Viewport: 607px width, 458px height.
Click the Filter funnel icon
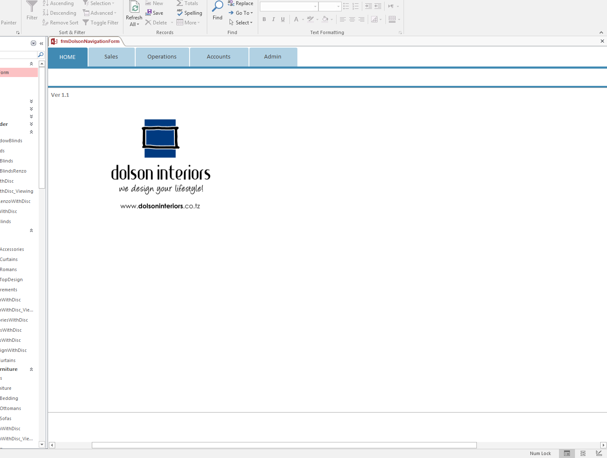pyautogui.click(x=32, y=11)
